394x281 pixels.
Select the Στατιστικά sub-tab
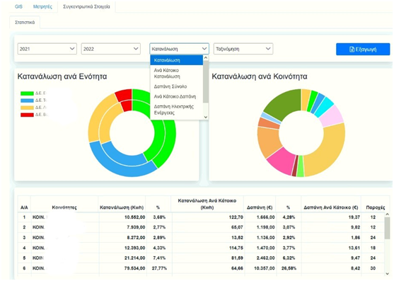25,23
